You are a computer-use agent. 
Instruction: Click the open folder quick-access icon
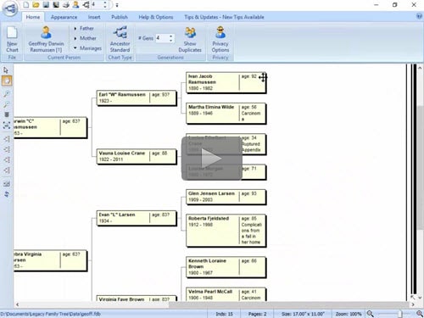click(x=36, y=4)
